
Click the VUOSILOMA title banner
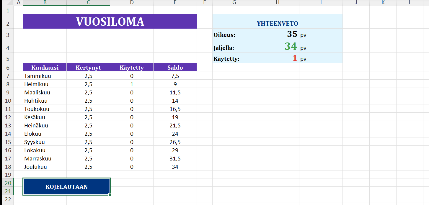pyautogui.click(x=110, y=22)
